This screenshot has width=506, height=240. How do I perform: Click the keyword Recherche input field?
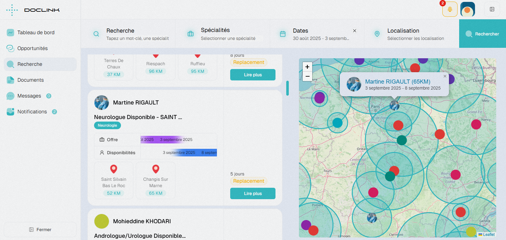(137, 38)
